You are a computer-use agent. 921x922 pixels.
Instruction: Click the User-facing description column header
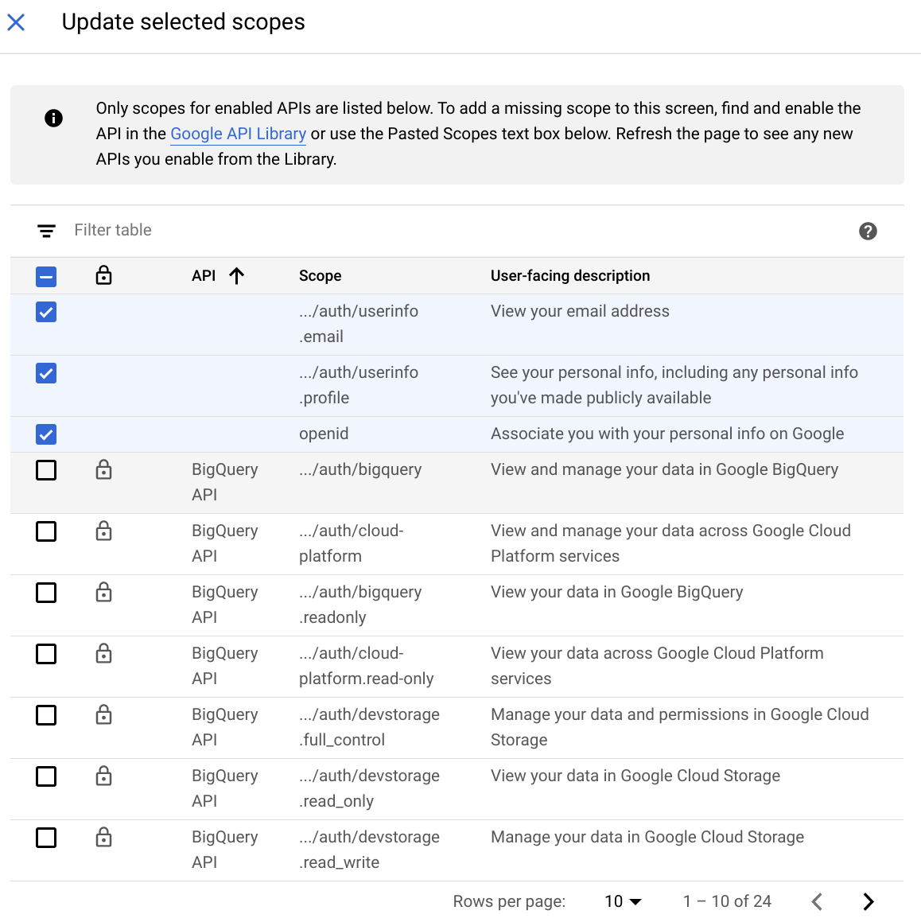point(569,276)
